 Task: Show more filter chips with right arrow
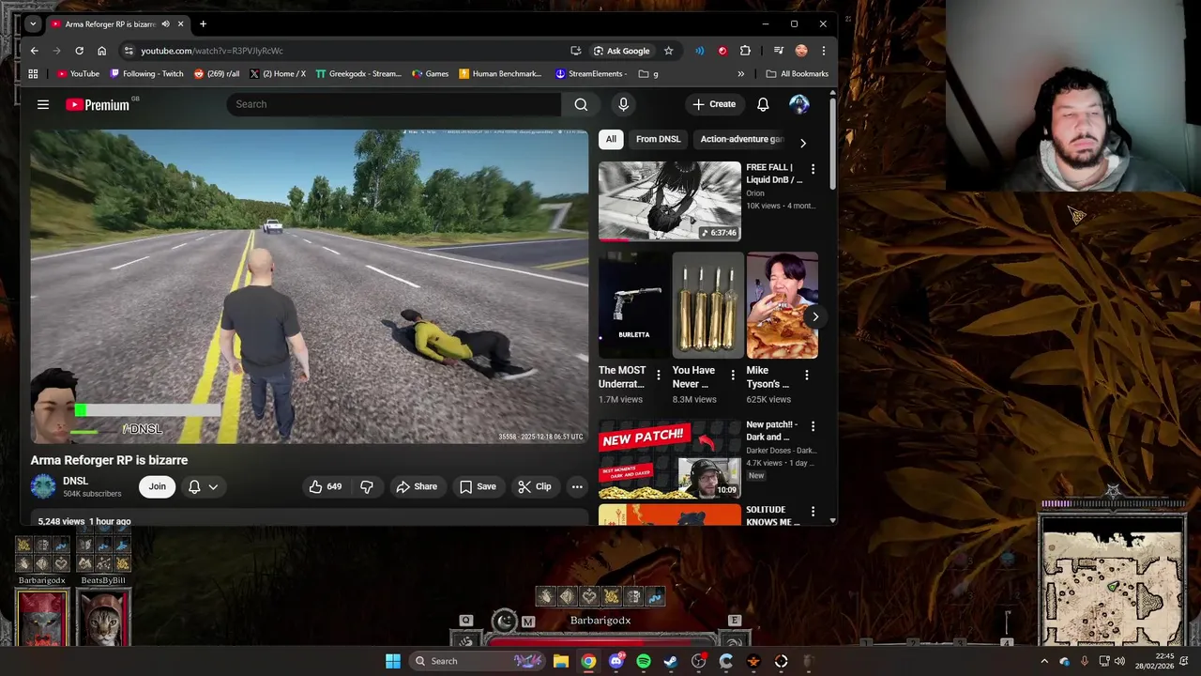[802, 143]
